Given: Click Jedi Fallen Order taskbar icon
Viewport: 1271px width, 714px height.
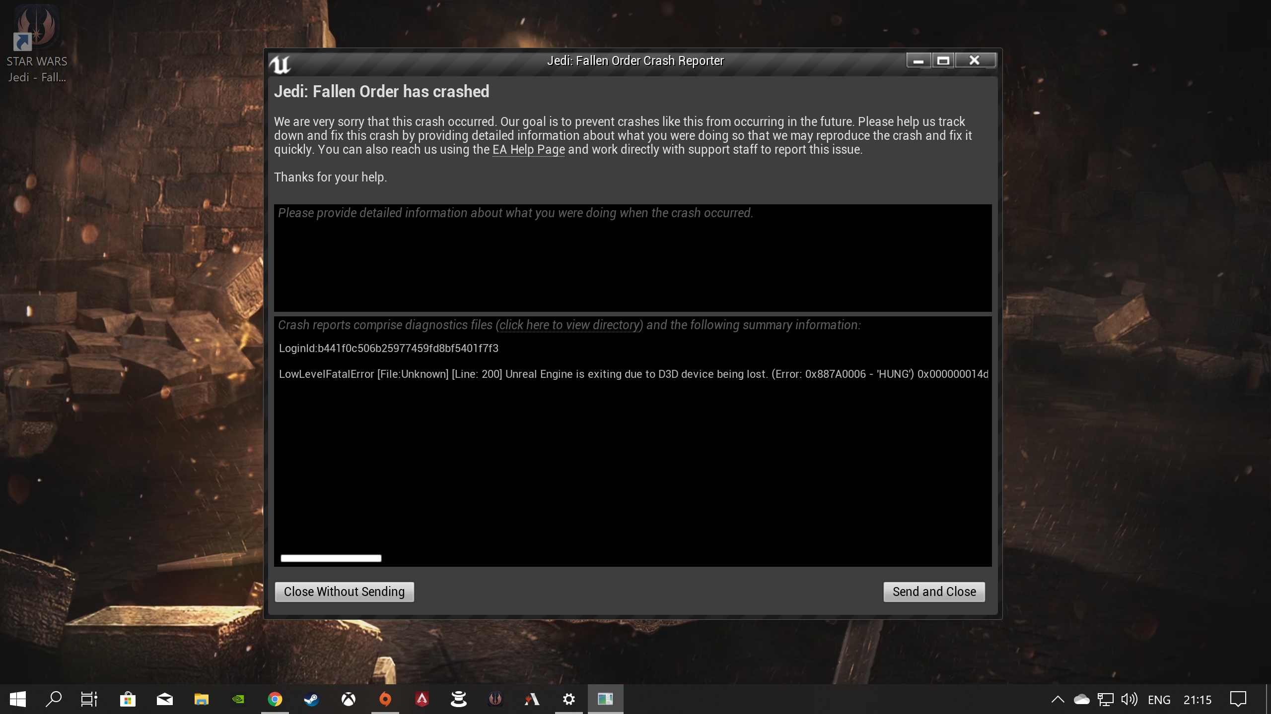Looking at the screenshot, I should coord(495,699).
